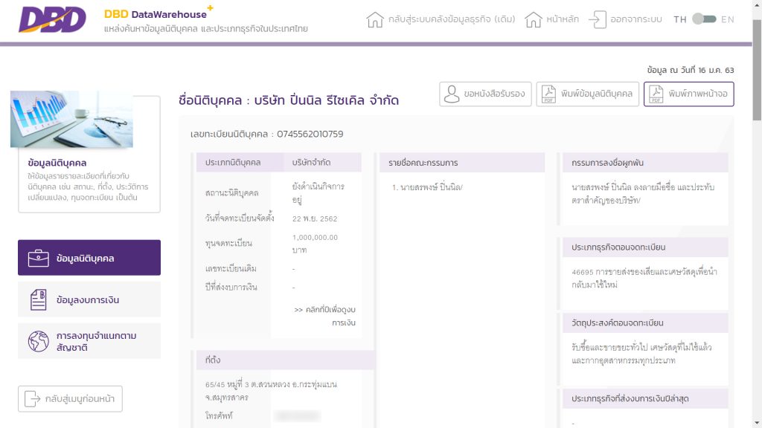Click the ทุนจดทะเบียน label
The image size is (762, 428).
[x=228, y=243]
